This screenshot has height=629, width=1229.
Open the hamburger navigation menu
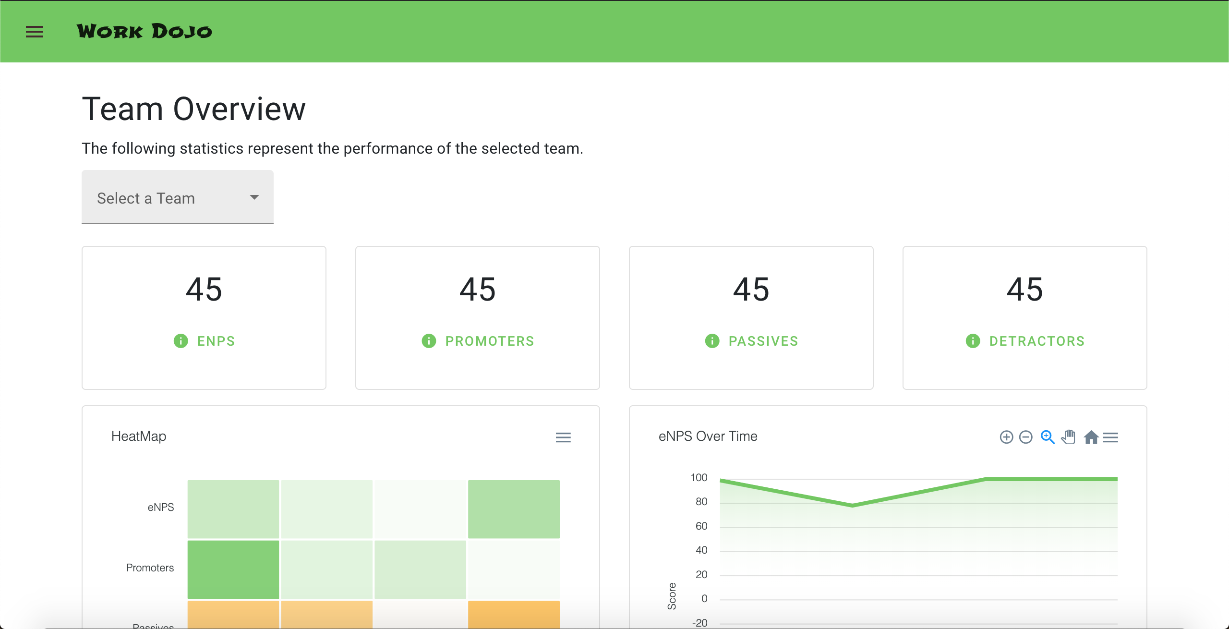tap(35, 32)
